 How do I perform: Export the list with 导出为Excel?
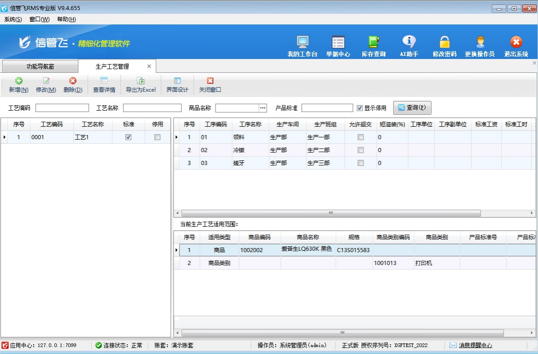141,81
